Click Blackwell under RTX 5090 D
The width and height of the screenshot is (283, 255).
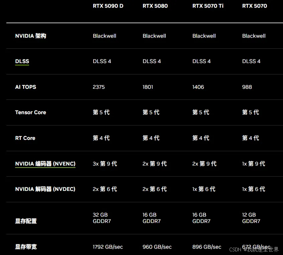[105, 36]
